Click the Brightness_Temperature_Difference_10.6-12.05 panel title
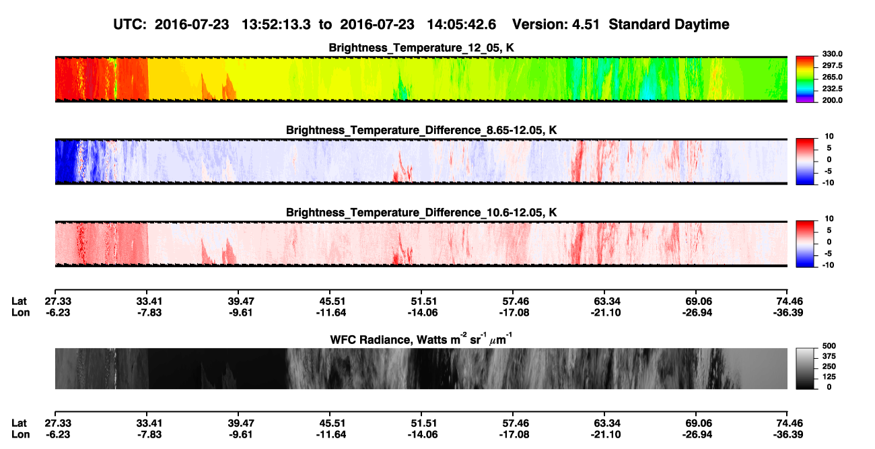Image resolution: width=875 pixels, height=449 pixels. [421, 213]
